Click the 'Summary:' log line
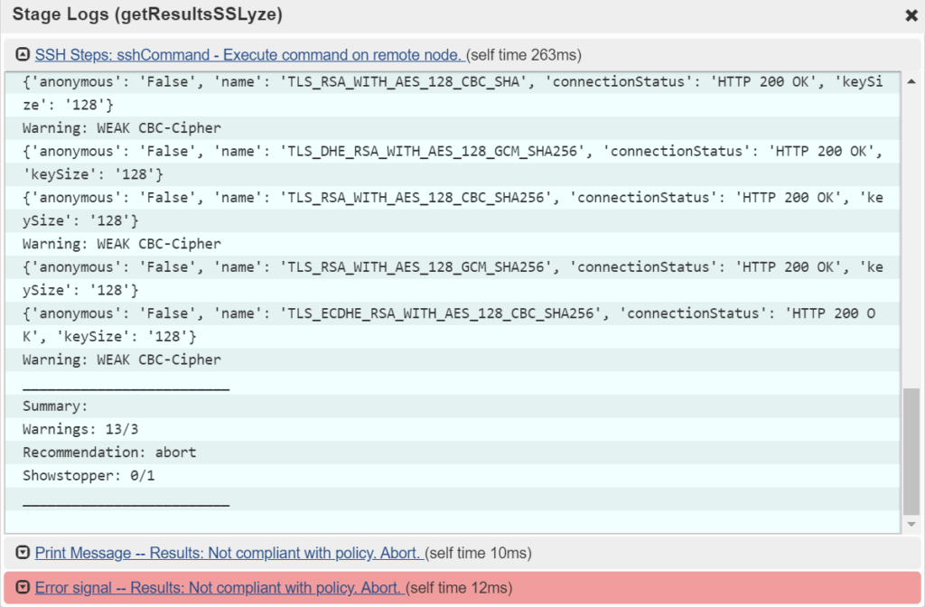This screenshot has width=925, height=607. pos(55,406)
